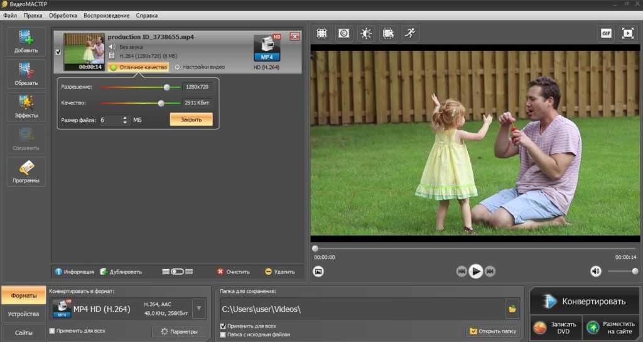
Task: Click the file size stepper arrows
Action: point(125,120)
